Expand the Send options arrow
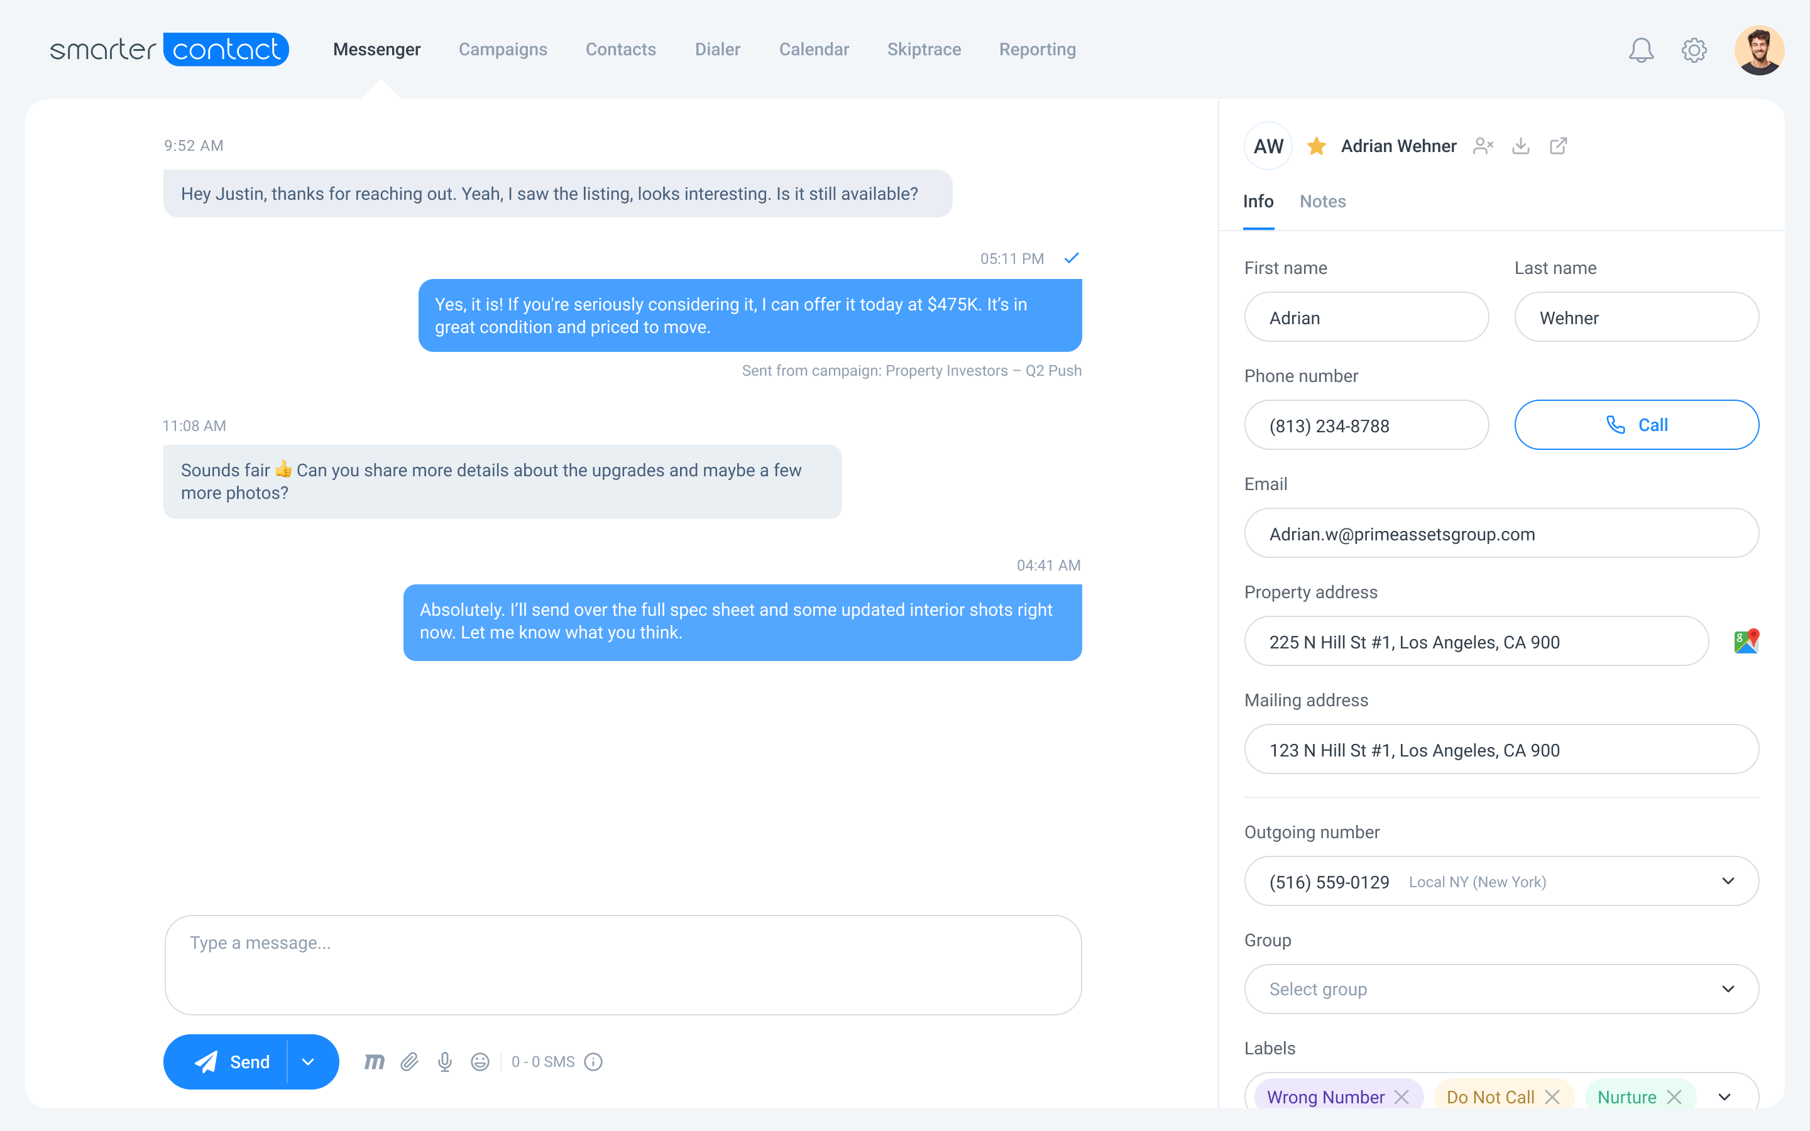This screenshot has height=1131, width=1810. pos(308,1061)
